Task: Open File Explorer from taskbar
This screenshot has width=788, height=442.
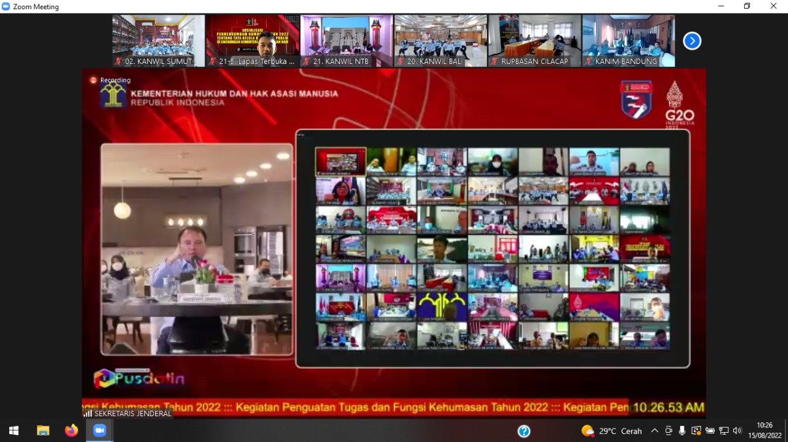Action: pos(43,430)
